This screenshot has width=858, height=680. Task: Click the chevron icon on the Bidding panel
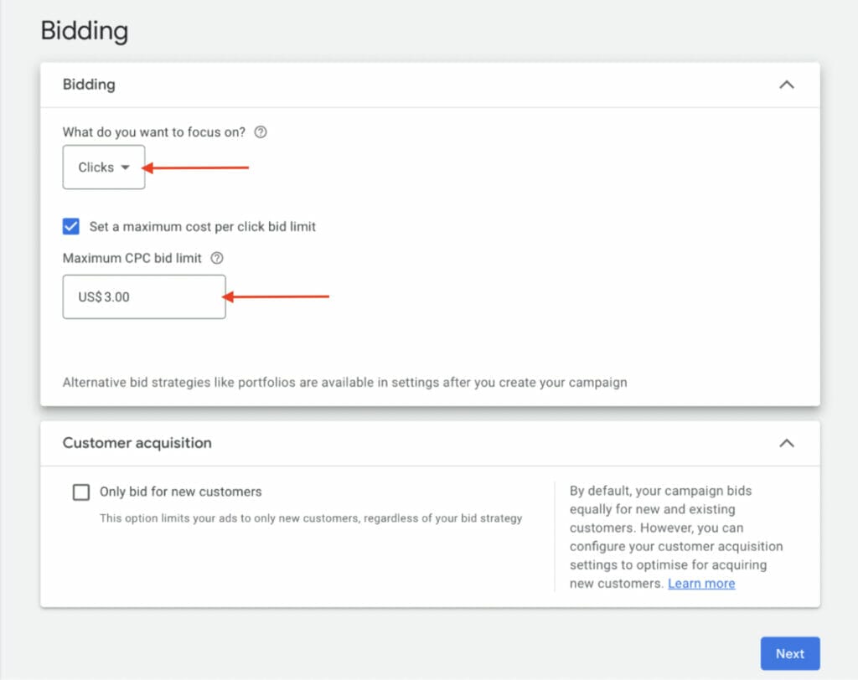786,85
